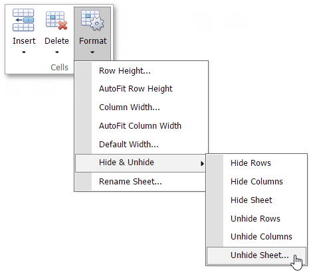
Task: Open Unhide Sheet... dialog
Action: coord(257,255)
